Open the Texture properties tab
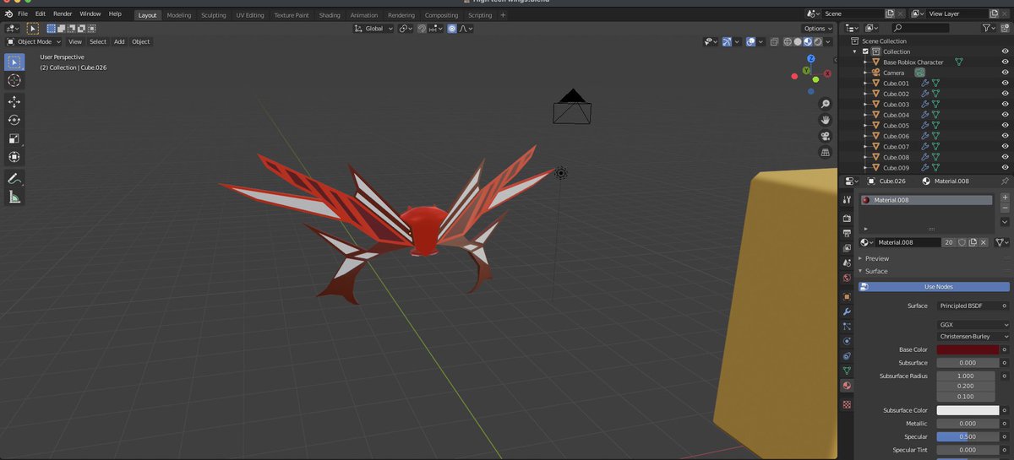The height and width of the screenshot is (460, 1014). pos(847,404)
